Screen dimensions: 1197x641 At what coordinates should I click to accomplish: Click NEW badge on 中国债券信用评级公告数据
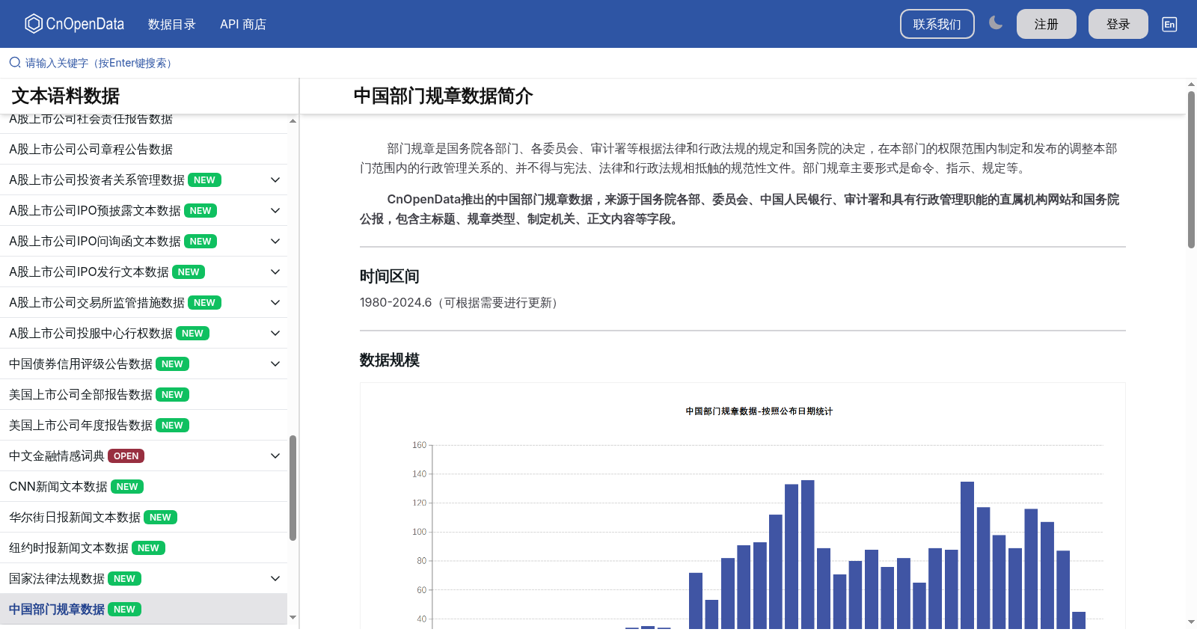click(x=172, y=364)
